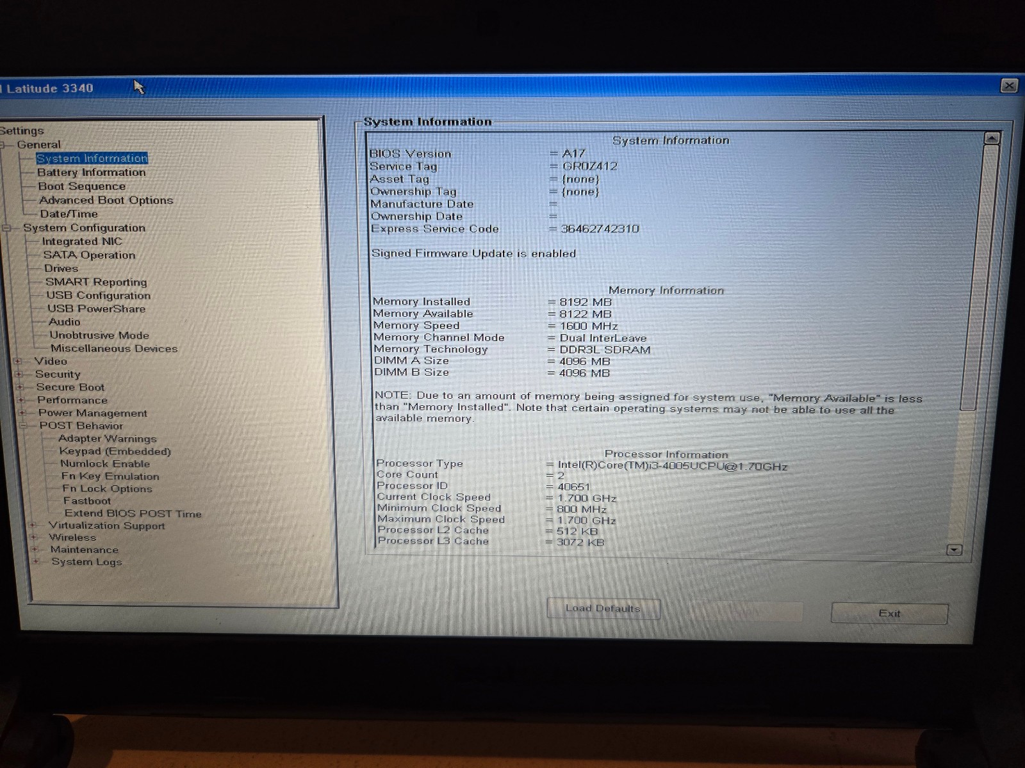The image size is (1025, 768).
Task: Click the Secure Boot tree label
Action: tap(70, 387)
